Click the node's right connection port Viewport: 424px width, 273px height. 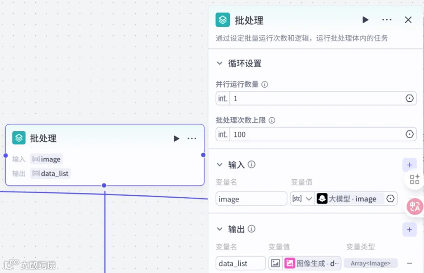click(204, 155)
